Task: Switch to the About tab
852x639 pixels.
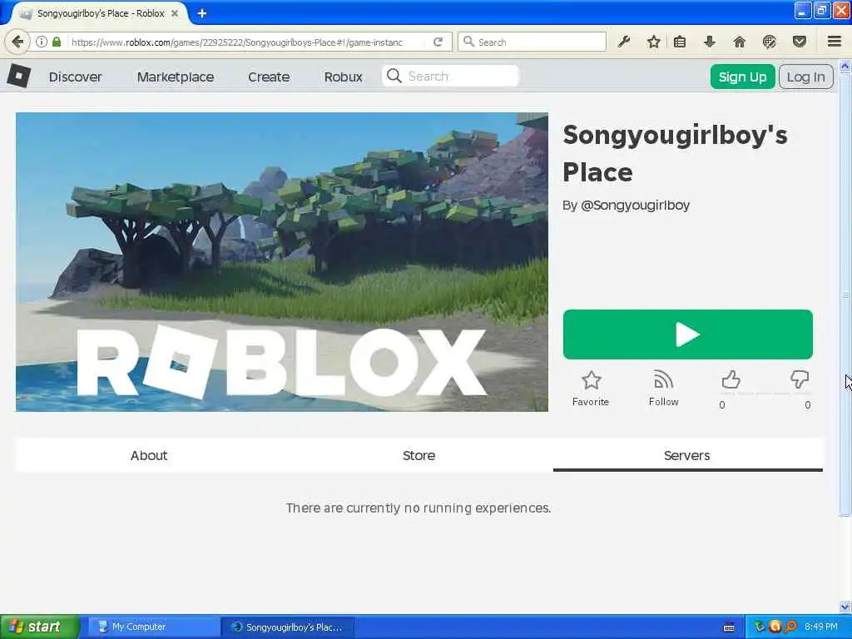Action: (149, 455)
